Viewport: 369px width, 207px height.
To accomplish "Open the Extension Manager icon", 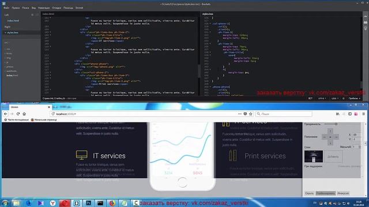I will [x=366, y=22].
